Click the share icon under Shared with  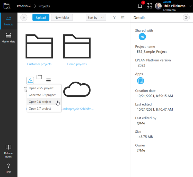coord(142,37)
